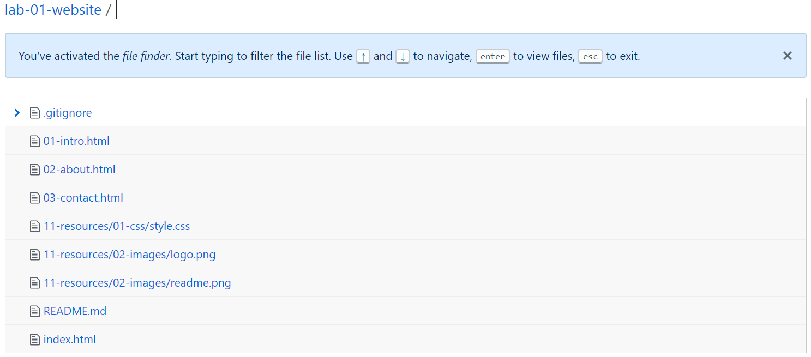Image resolution: width=811 pixels, height=357 pixels.
Task: Click the document icon beside 02-about.html
Action: pos(35,170)
